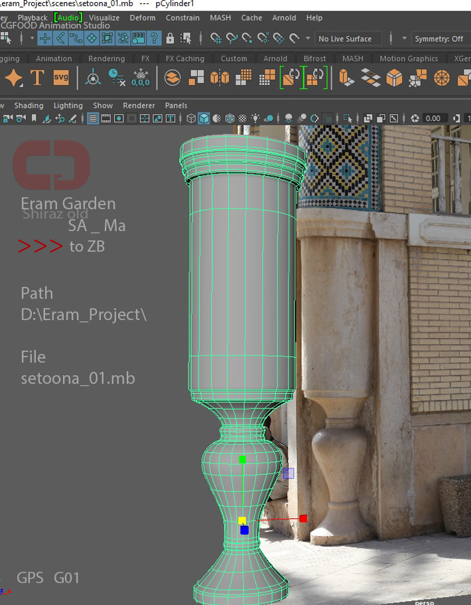The height and width of the screenshot is (605, 471).
Task: Open arrow menu left of Symmetry field
Action: (x=404, y=39)
